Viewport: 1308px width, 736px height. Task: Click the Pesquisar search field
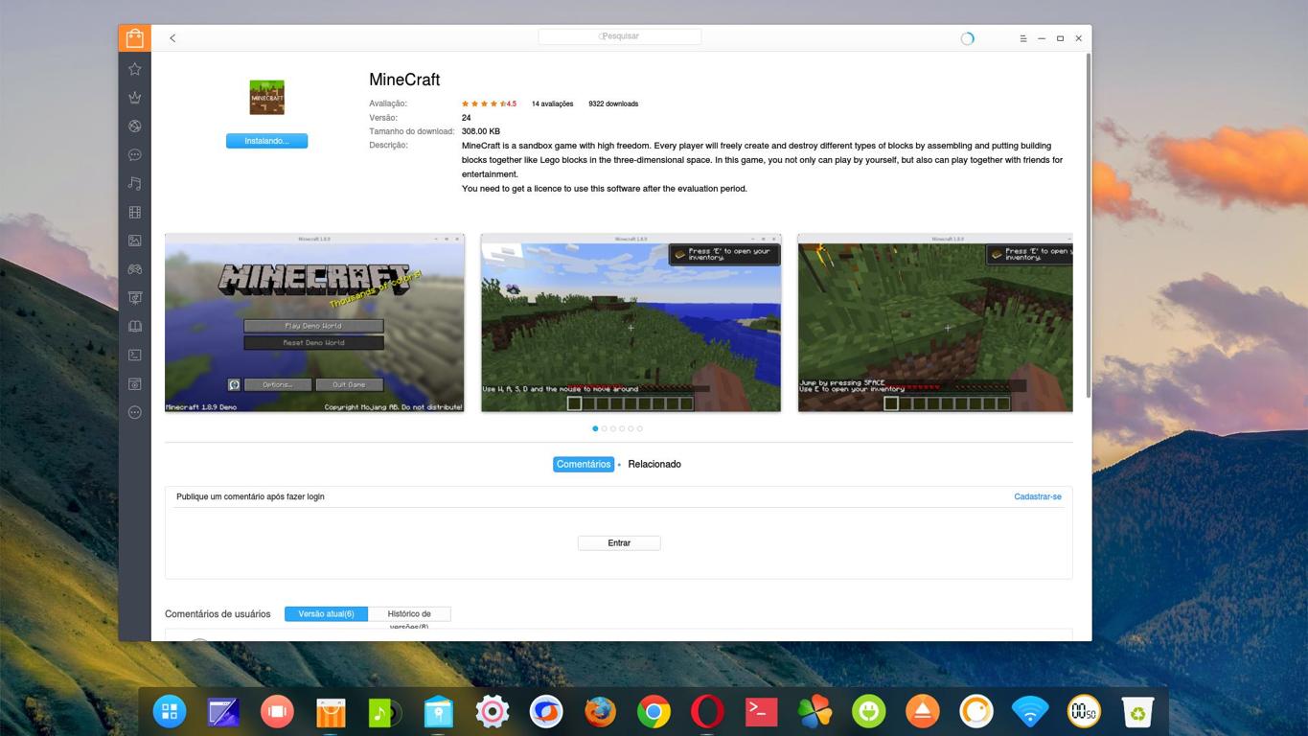[619, 36]
